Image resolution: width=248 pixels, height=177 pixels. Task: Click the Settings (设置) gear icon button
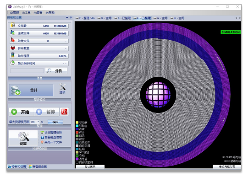pos(23,138)
